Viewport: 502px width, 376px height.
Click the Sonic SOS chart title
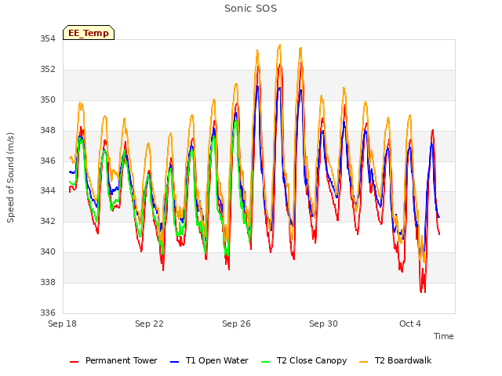pyautogui.click(x=250, y=9)
